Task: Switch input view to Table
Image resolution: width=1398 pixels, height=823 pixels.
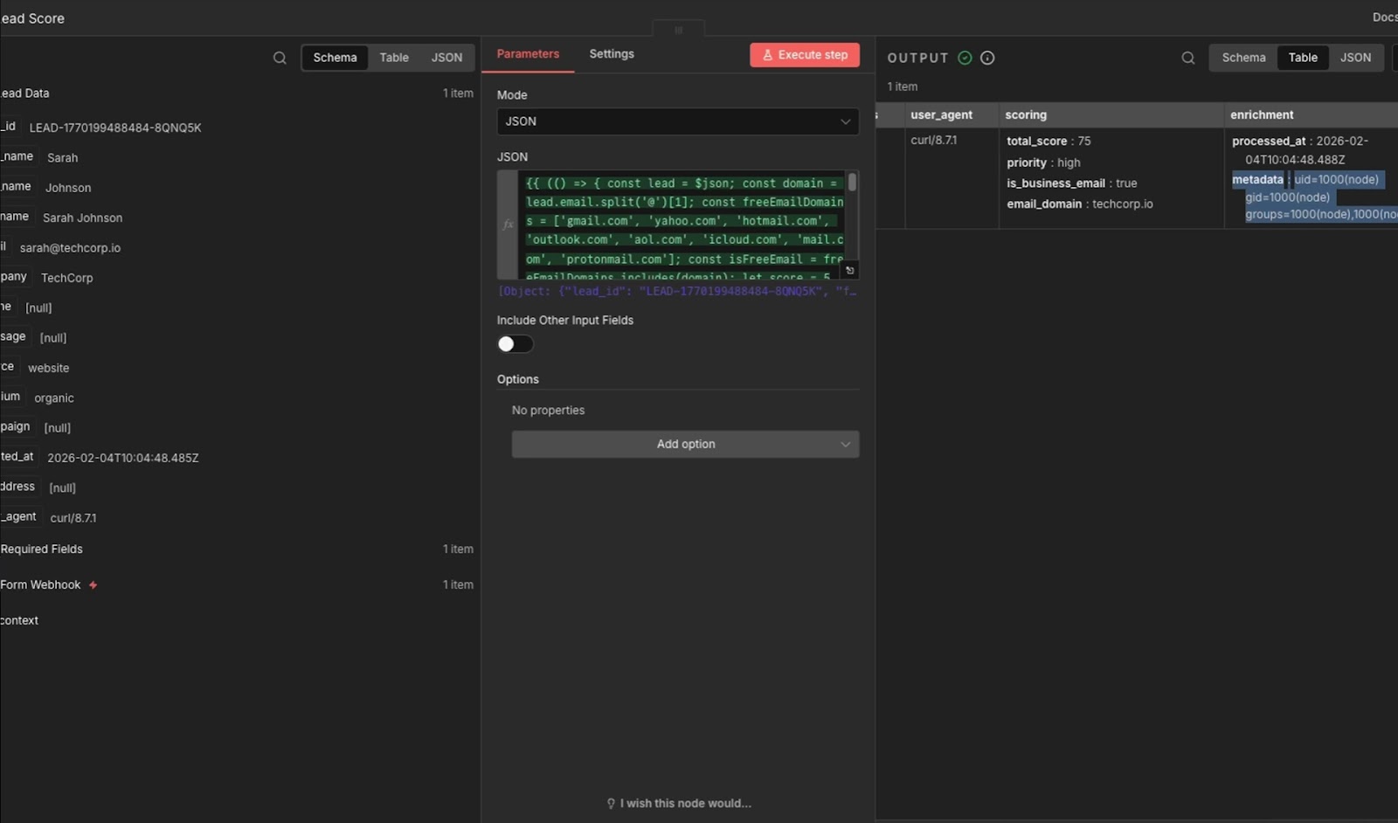Action: (393, 58)
